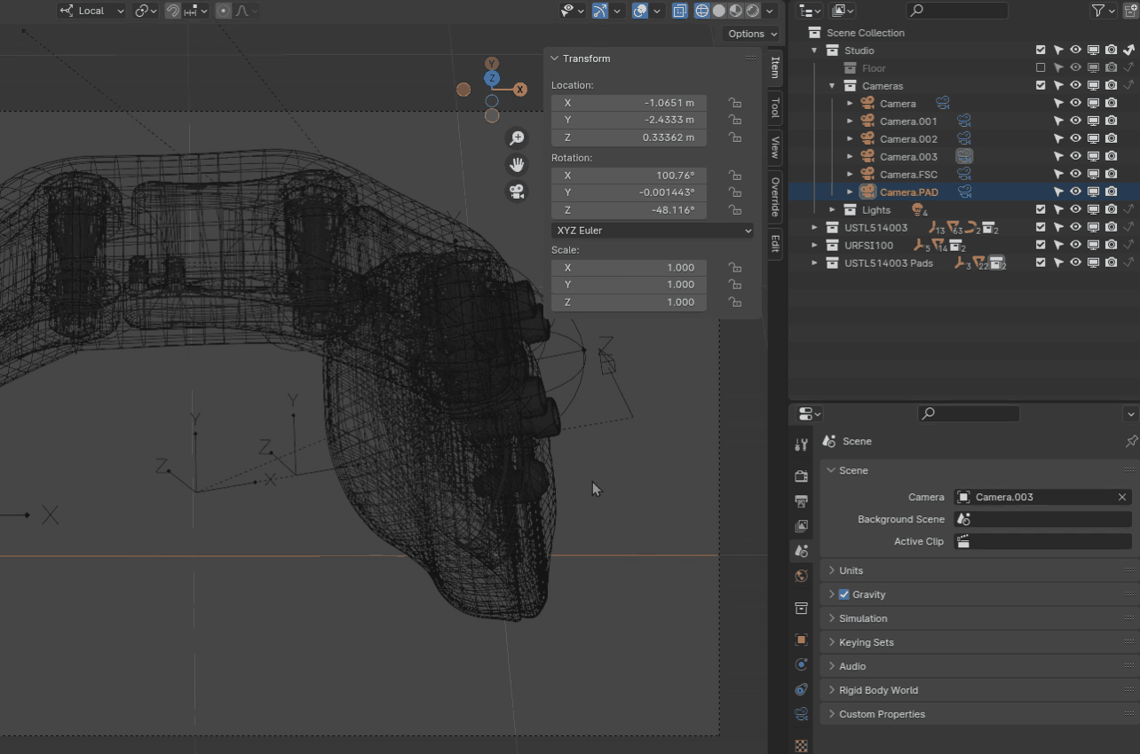1140x754 pixels.
Task: Hide the Lights collection in viewport
Action: coord(1075,209)
